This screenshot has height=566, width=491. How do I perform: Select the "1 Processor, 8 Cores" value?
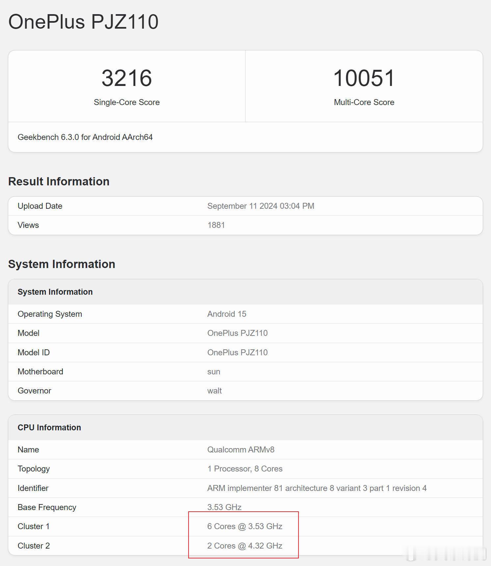pos(245,469)
